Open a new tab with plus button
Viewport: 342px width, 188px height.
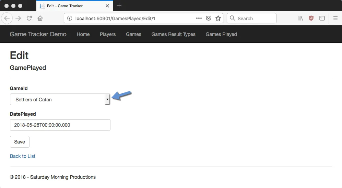119,6
